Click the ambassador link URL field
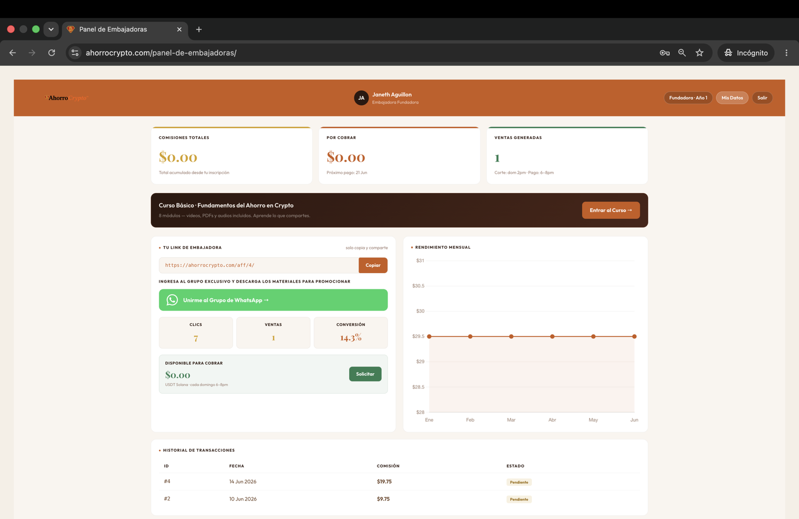 click(259, 265)
